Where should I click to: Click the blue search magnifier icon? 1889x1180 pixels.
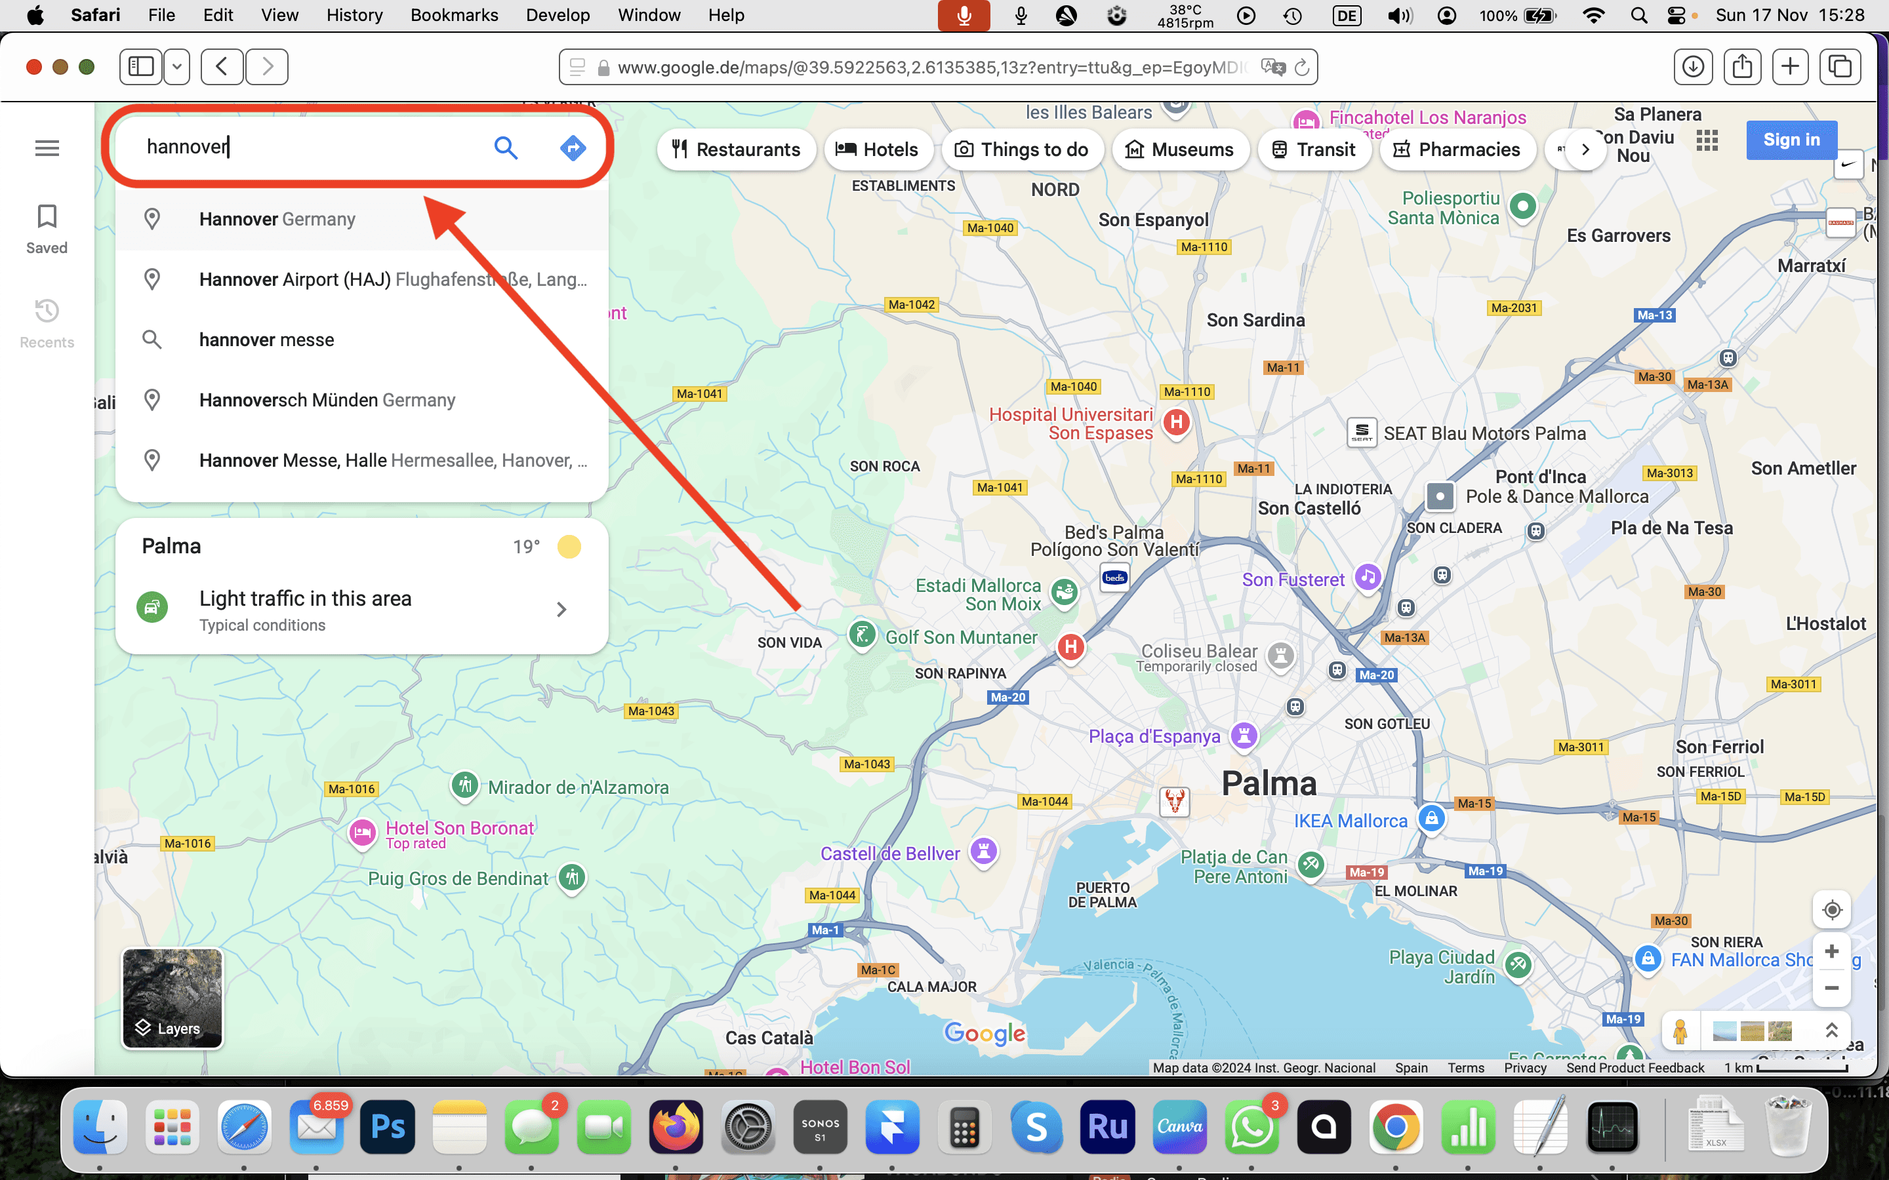point(506,147)
